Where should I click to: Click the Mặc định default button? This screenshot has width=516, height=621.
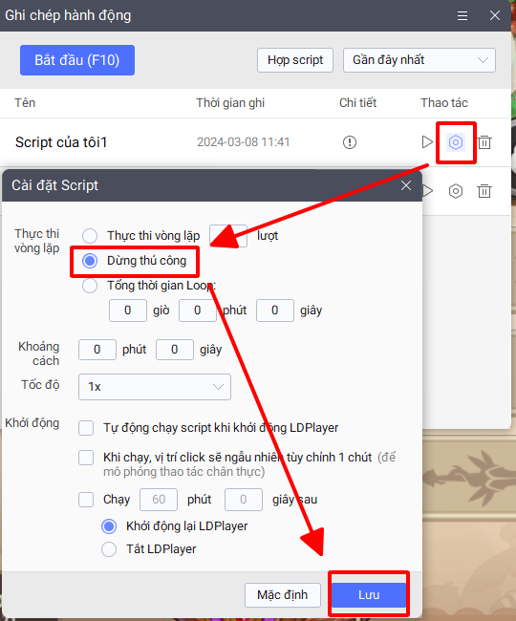click(282, 595)
